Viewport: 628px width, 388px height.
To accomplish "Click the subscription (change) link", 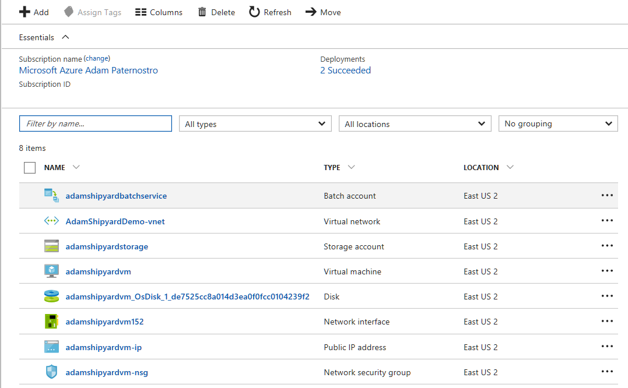I will pos(97,58).
